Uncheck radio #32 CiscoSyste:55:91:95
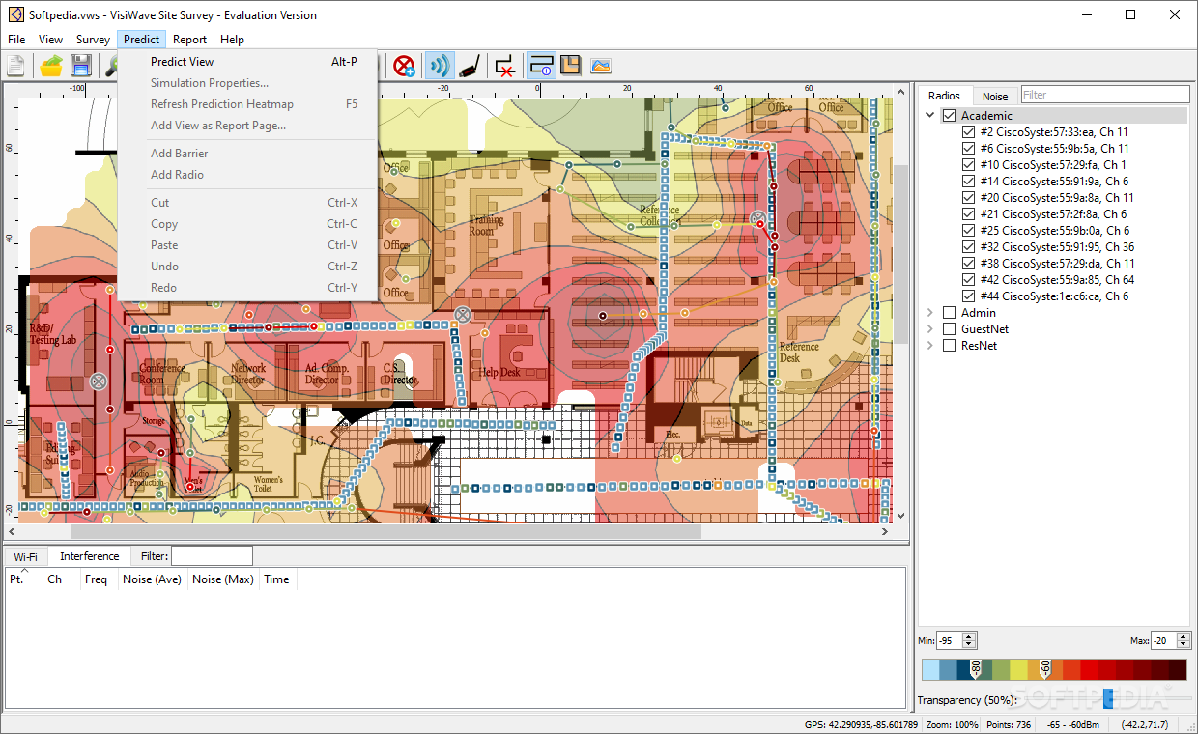Screen dimensions: 1198x734 968,247
